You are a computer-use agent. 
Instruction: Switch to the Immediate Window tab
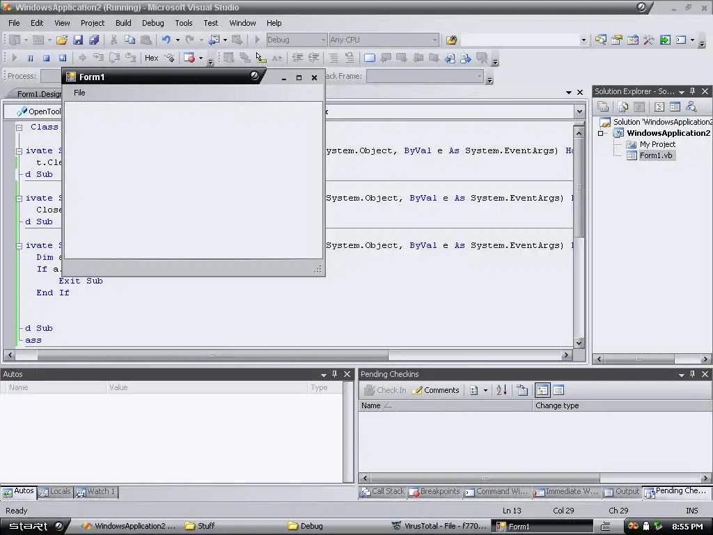(x=567, y=492)
